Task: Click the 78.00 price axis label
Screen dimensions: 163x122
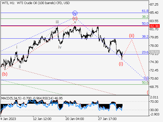Action: click(154, 46)
